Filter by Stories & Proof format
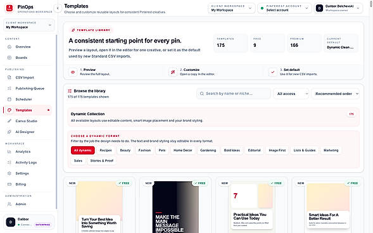Screen dimensions: 373x233 click(x=102, y=161)
